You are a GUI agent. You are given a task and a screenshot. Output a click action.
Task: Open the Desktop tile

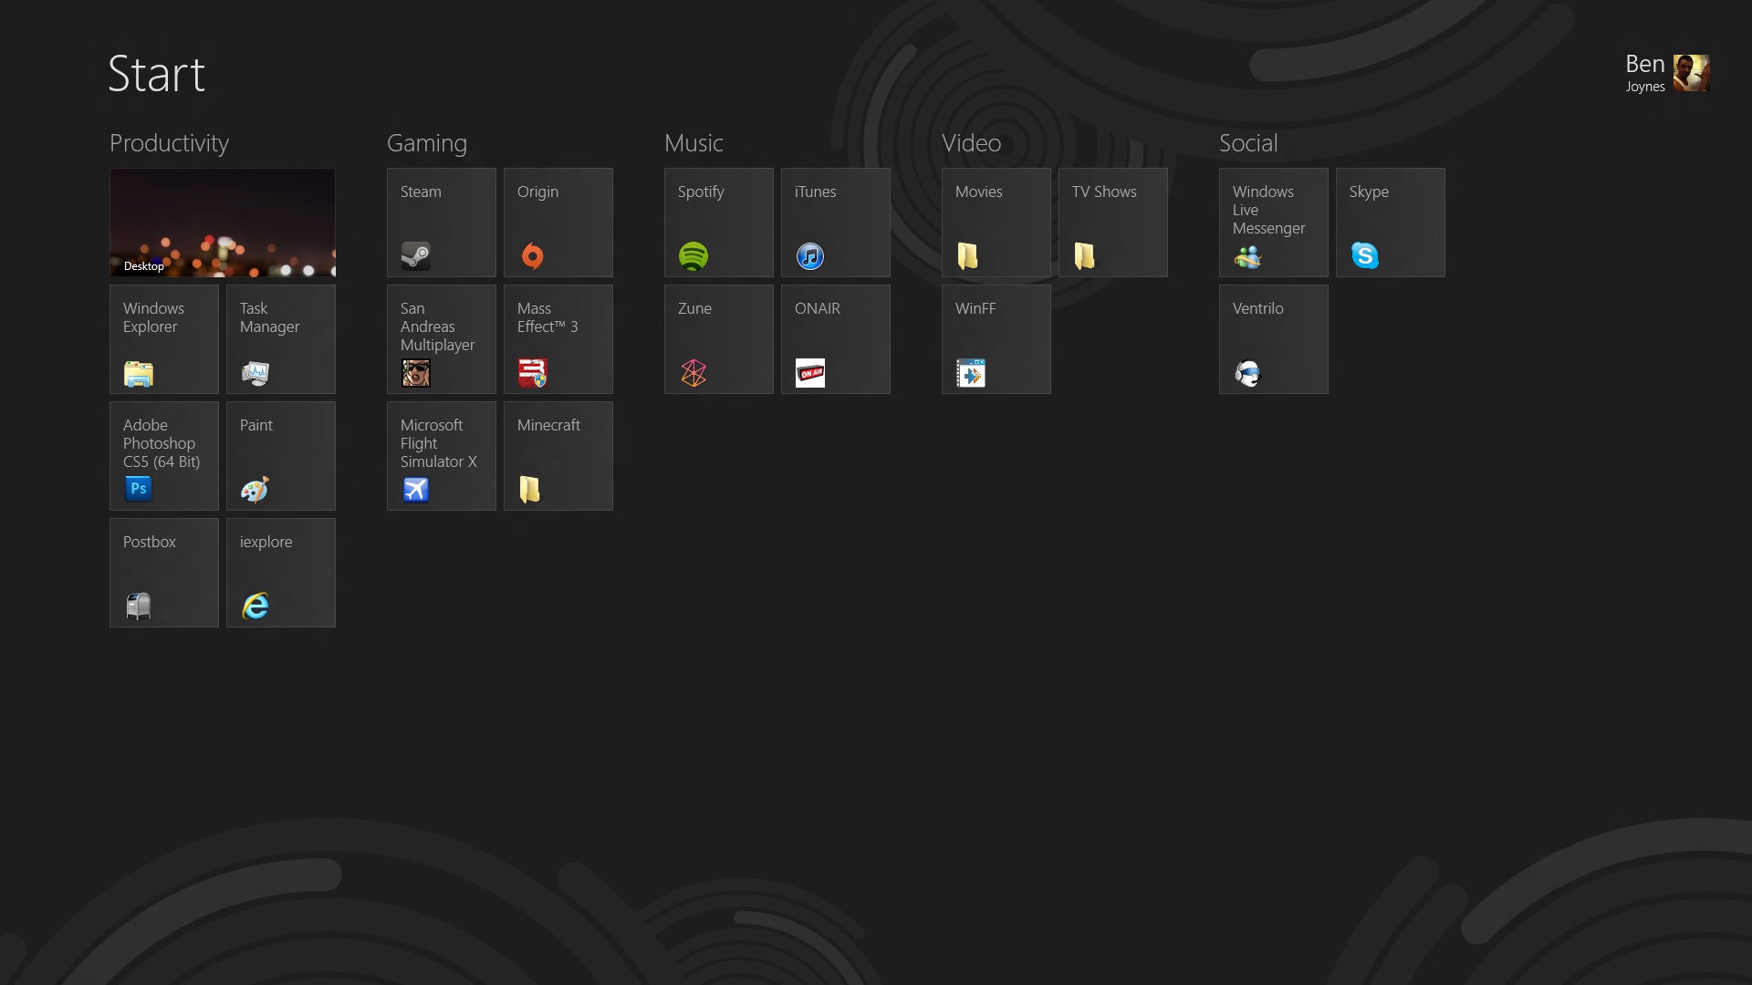223,223
